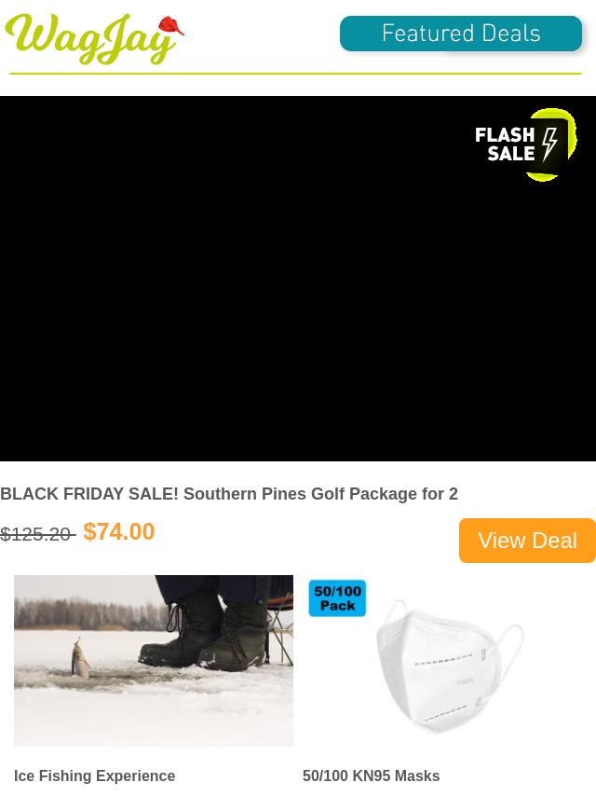Click the 50/100 Pack blue badge
This screenshot has height=796, width=596.
click(x=337, y=598)
